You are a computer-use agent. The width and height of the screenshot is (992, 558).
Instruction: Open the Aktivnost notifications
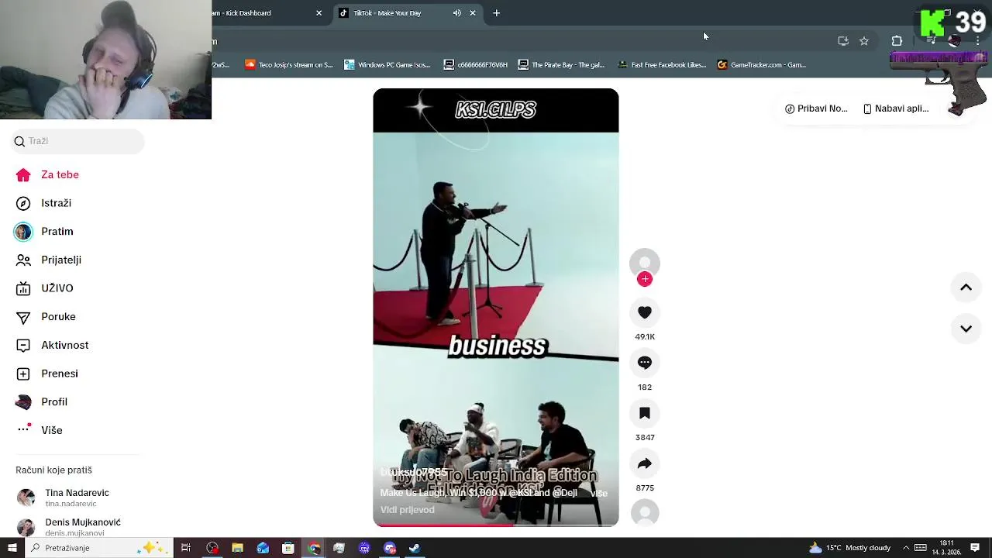click(x=52, y=345)
